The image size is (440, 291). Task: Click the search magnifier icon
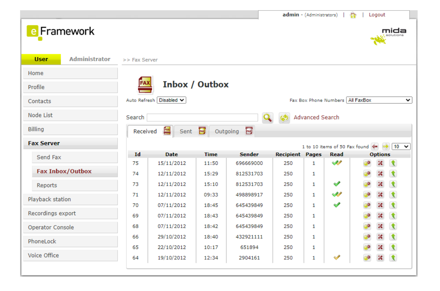268,118
